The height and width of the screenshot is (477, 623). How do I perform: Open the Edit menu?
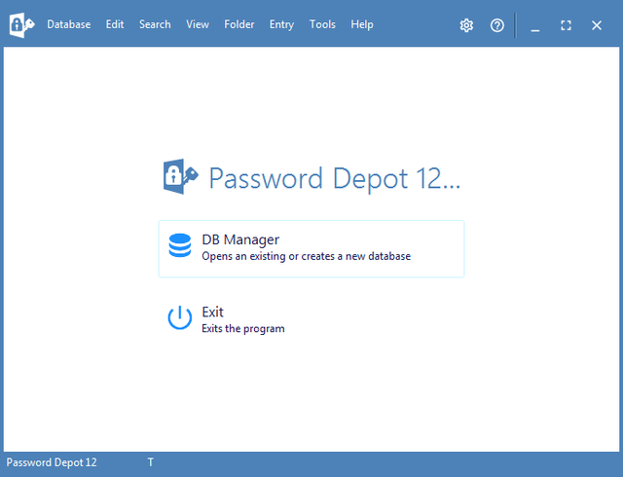[x=115, y=24]
